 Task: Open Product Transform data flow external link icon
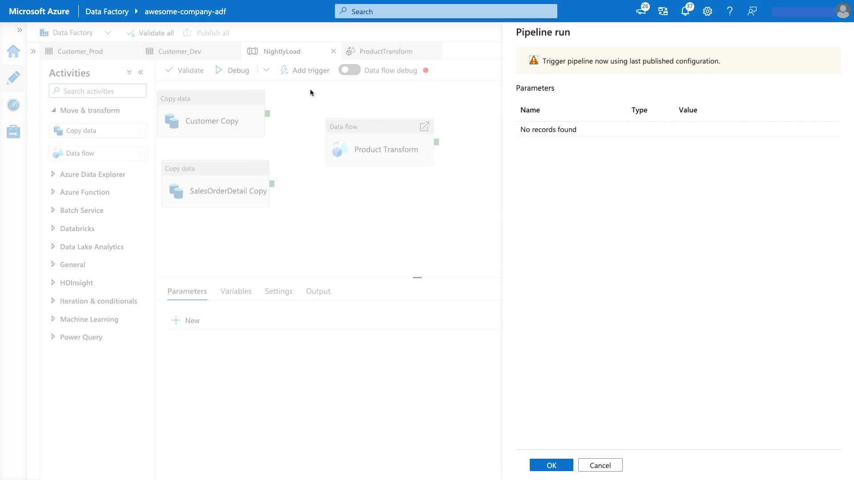click(424, 127)
